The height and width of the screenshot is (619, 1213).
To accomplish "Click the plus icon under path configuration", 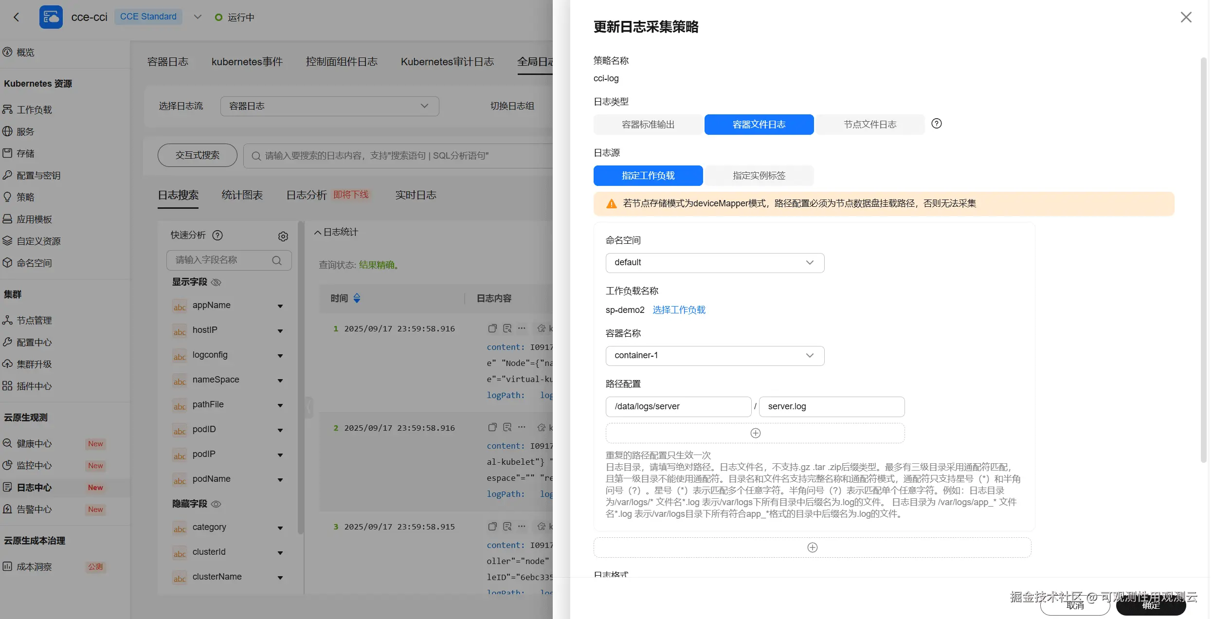I will point(755,433).
